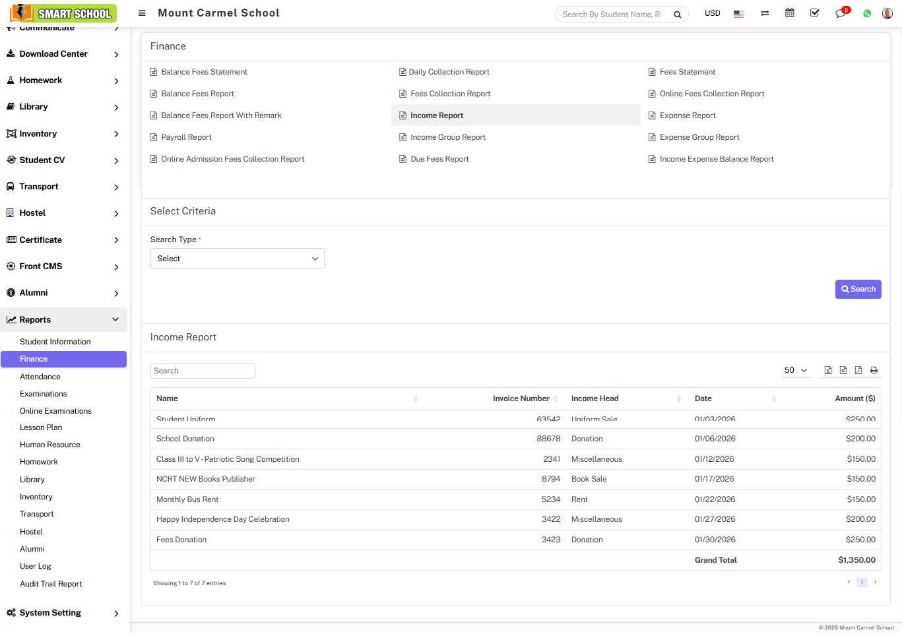Viewport: 902px width, 634px height.
Task: Export the income report as CSV
Action: click(x=843, y=370)
